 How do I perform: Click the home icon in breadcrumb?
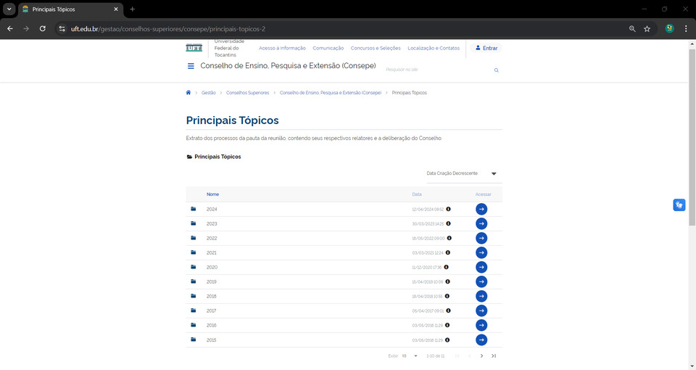[x=188, y=93]
